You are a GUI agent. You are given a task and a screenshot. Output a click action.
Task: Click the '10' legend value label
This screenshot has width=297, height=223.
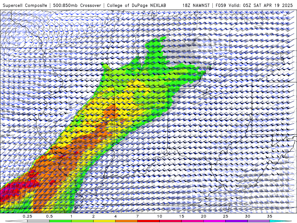click(x=160, y=216)
